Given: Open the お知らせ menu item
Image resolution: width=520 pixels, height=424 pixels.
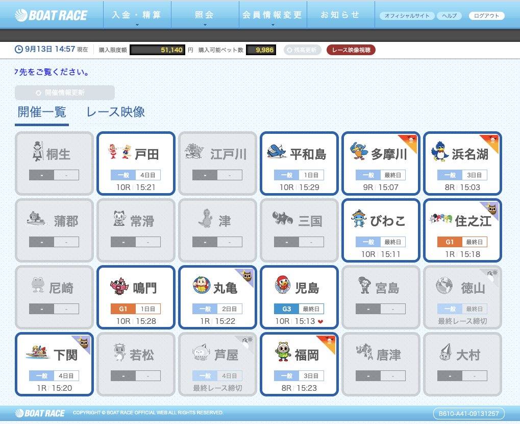Looking at the screenshot, I should click(340, 15).
